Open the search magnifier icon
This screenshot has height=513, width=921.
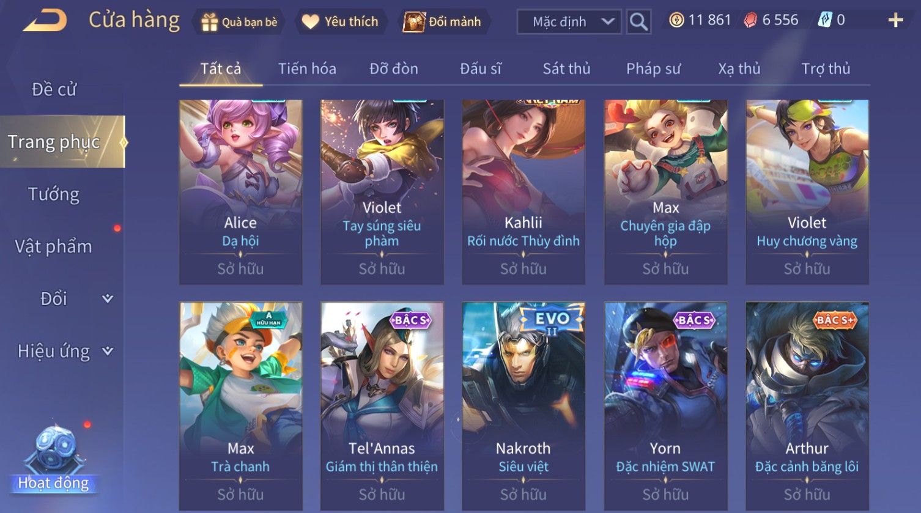638,21
